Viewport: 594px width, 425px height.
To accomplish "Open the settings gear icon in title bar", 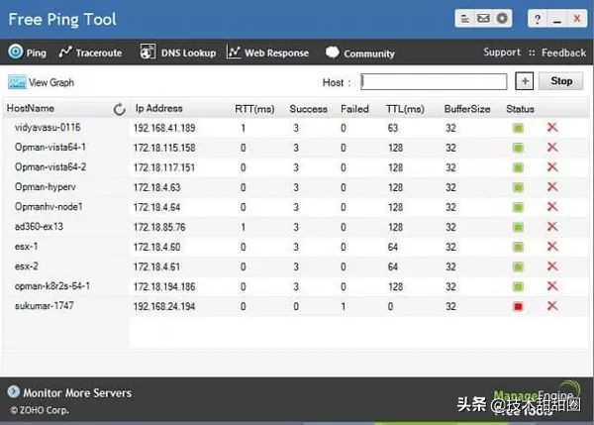I will [502, 18].
